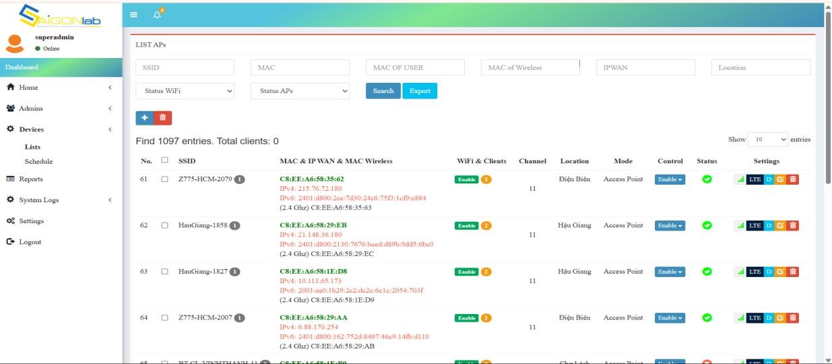The width and height of the screenshot is (832, 364).
Task: Edit the HauGiang-1827 access point
Action: pos(780,272)
